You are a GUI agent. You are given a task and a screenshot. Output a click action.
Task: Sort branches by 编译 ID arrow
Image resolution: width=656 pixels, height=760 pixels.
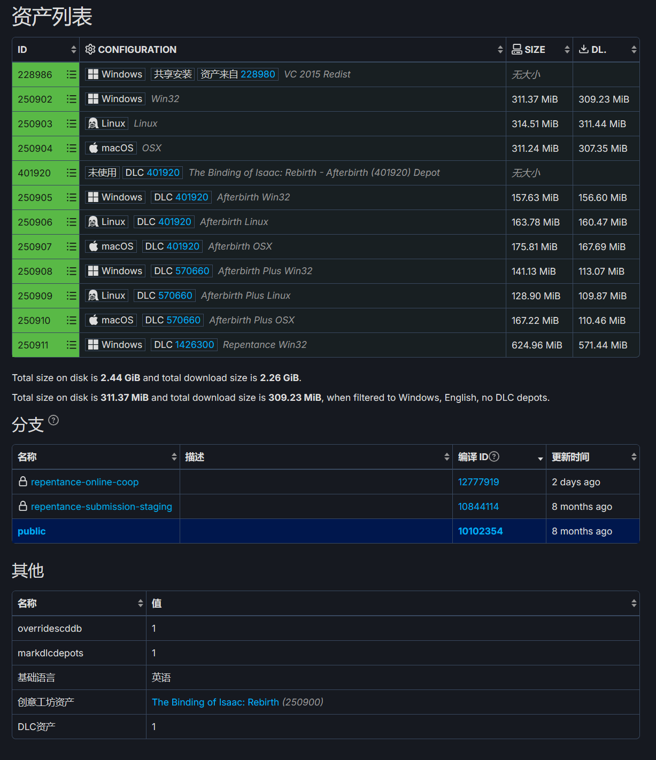coord(541,458)
